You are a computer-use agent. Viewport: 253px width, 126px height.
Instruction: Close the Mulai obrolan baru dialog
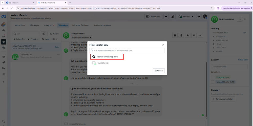163,45
